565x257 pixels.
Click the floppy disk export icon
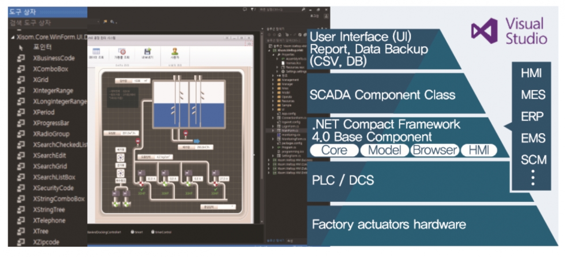tap(147, 51)
